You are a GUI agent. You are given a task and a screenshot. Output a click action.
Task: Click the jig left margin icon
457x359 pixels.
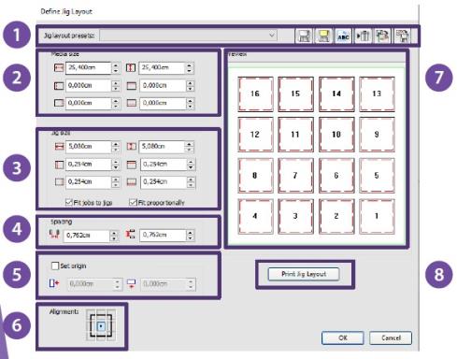(x=59, y=165)
